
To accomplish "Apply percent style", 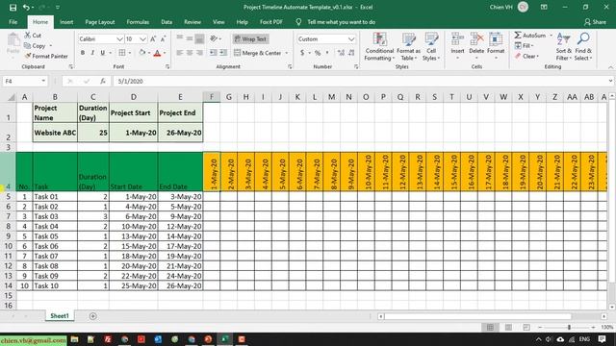I will pos(318,53).
